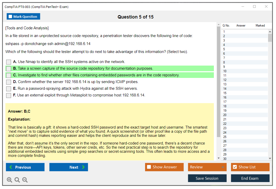Click explanation panel scroll down arrow
276x189 pixels.
point(218,158)
